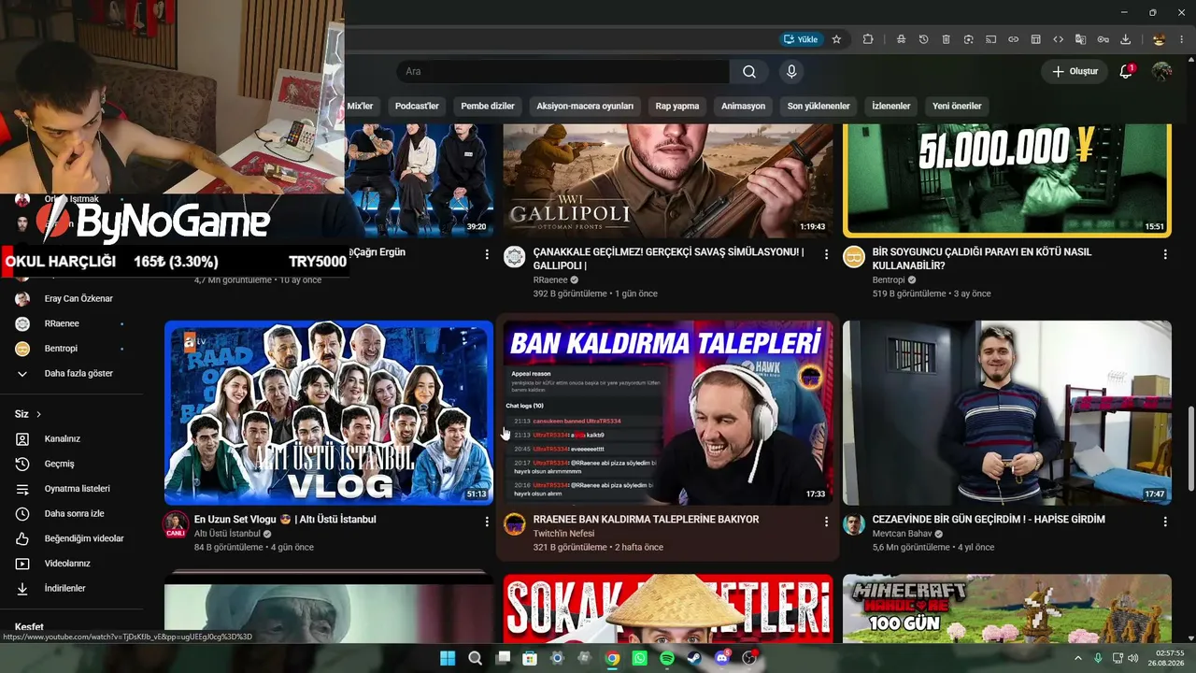Open more options for Gallipoli video
This screenshot has height=673, width=1196.
click(826, 254)
